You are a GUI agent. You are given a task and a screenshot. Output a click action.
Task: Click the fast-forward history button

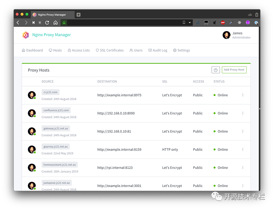click(40, 22)
